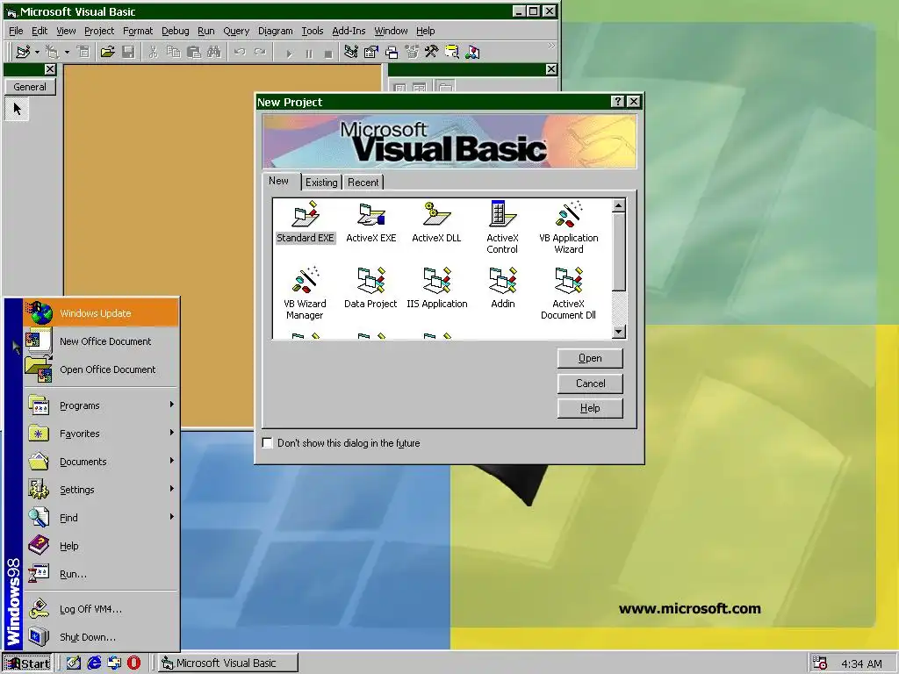Select the ActiveX Control project type

(x=502, y=227)
